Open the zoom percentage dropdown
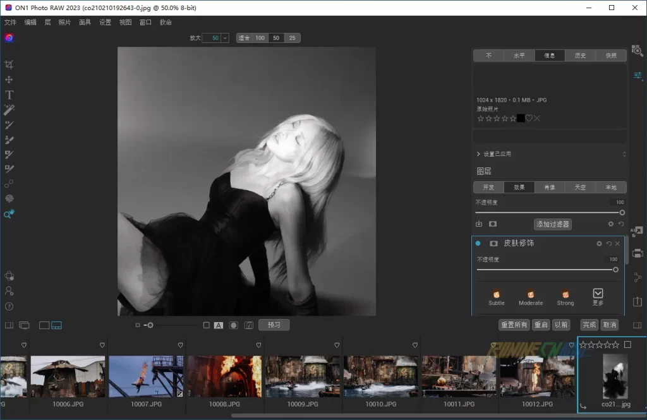This screenshot has height=420, width=647. [224, 38]
